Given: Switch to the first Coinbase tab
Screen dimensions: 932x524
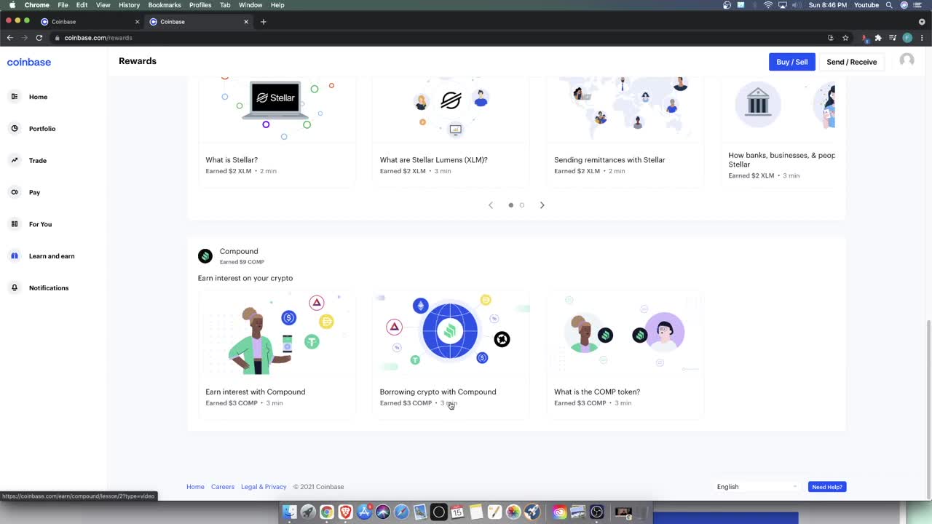Looking at the screenshot, I should (x=89, y=22).
